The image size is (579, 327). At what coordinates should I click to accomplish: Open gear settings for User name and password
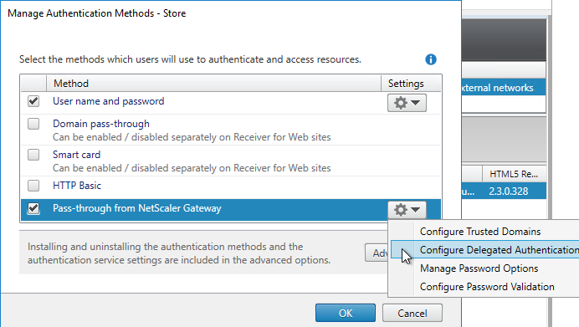point(407,103)
